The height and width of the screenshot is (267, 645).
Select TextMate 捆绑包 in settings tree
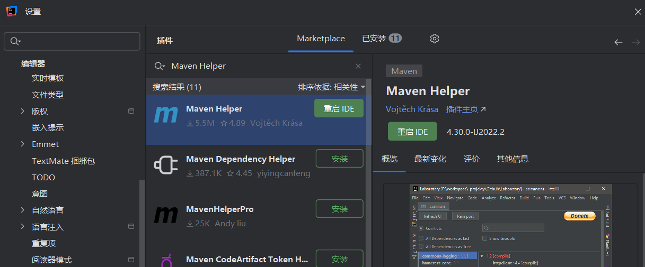(x=63, y=161)
